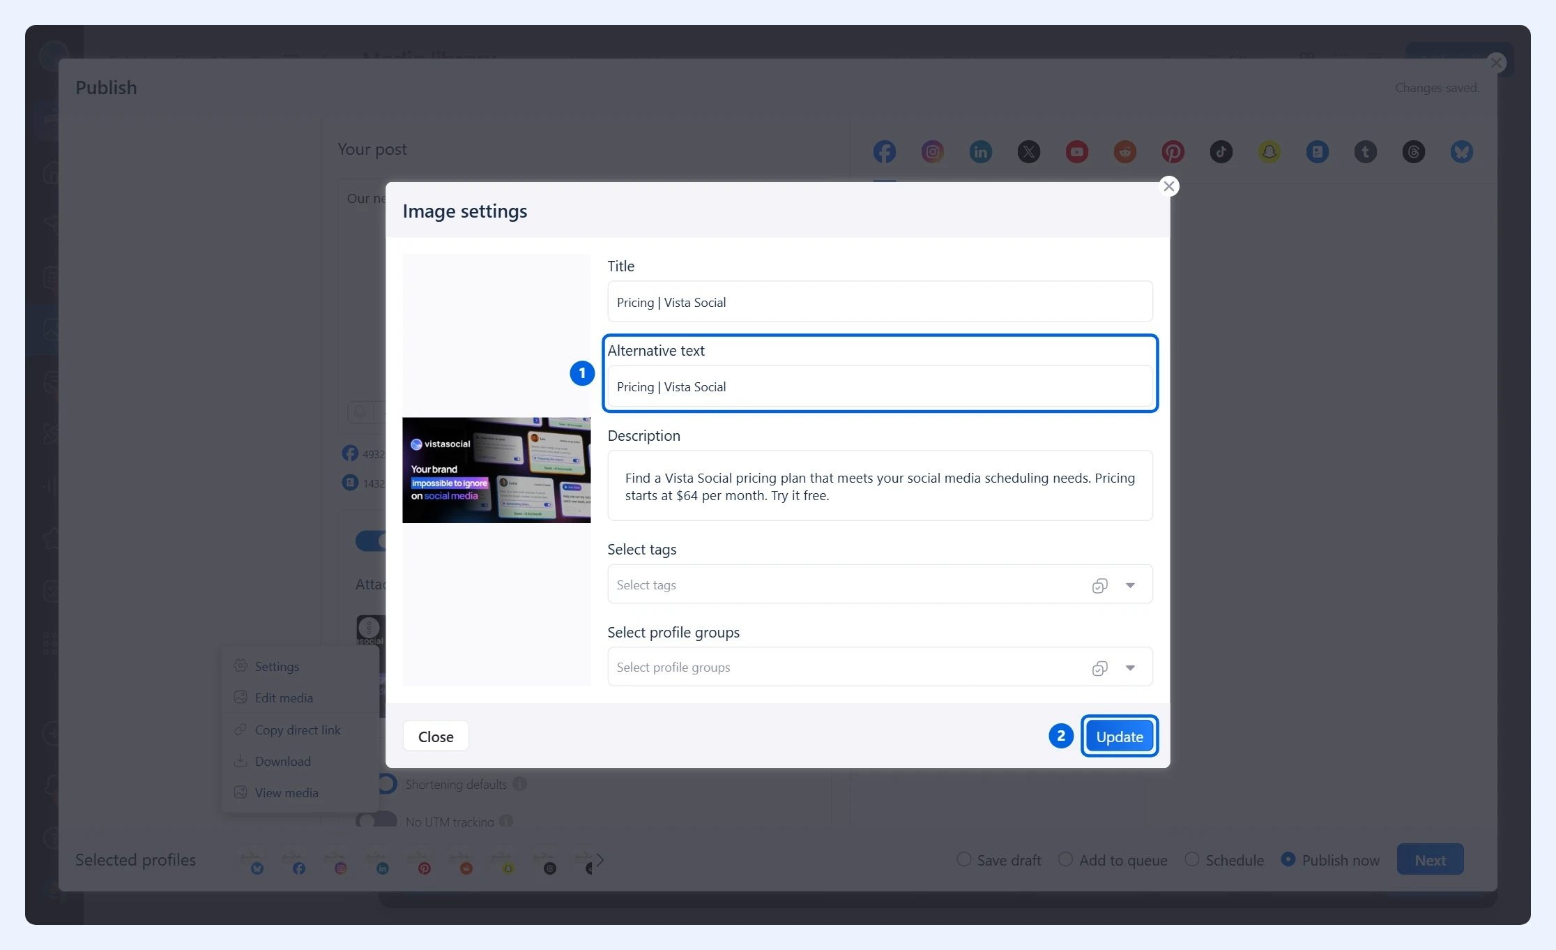The height and width of the screenshot is (950, 1556).
Task: Click the copy icon in Select tags field
Action: point(1099,585)
